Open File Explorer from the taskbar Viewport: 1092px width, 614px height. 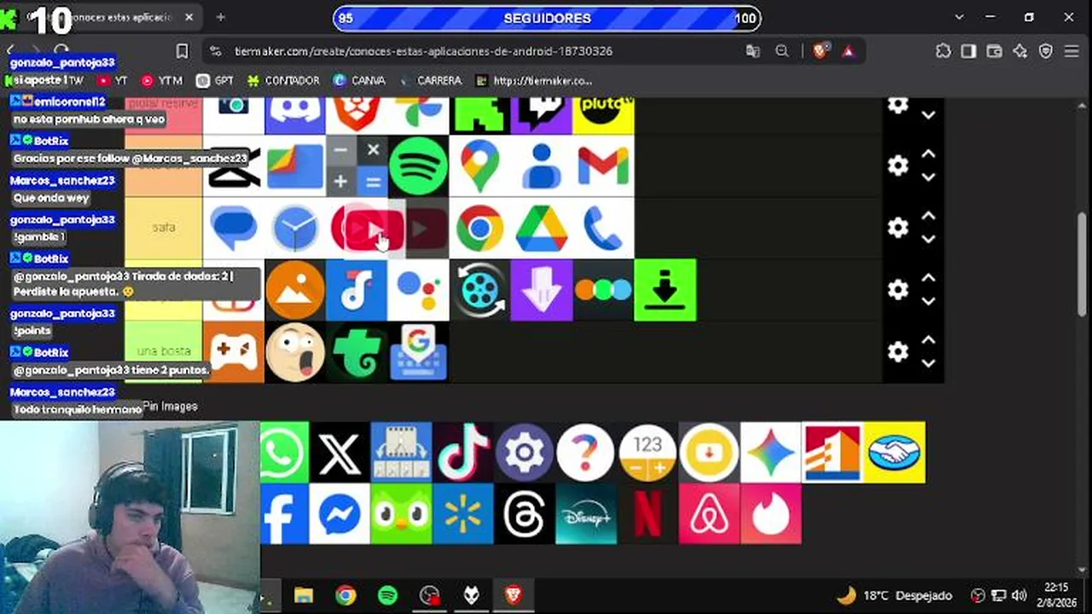click(304, 595)
